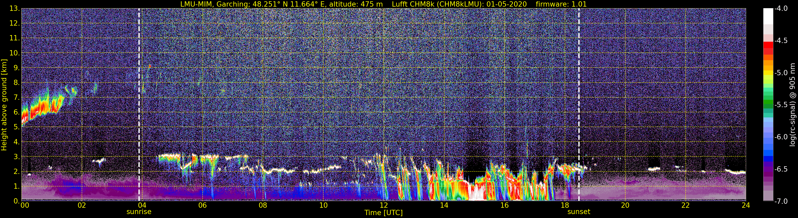The image size is (798, 218).
Task: Click the colorbar tick label -5.5
Action: click(781, 105)
